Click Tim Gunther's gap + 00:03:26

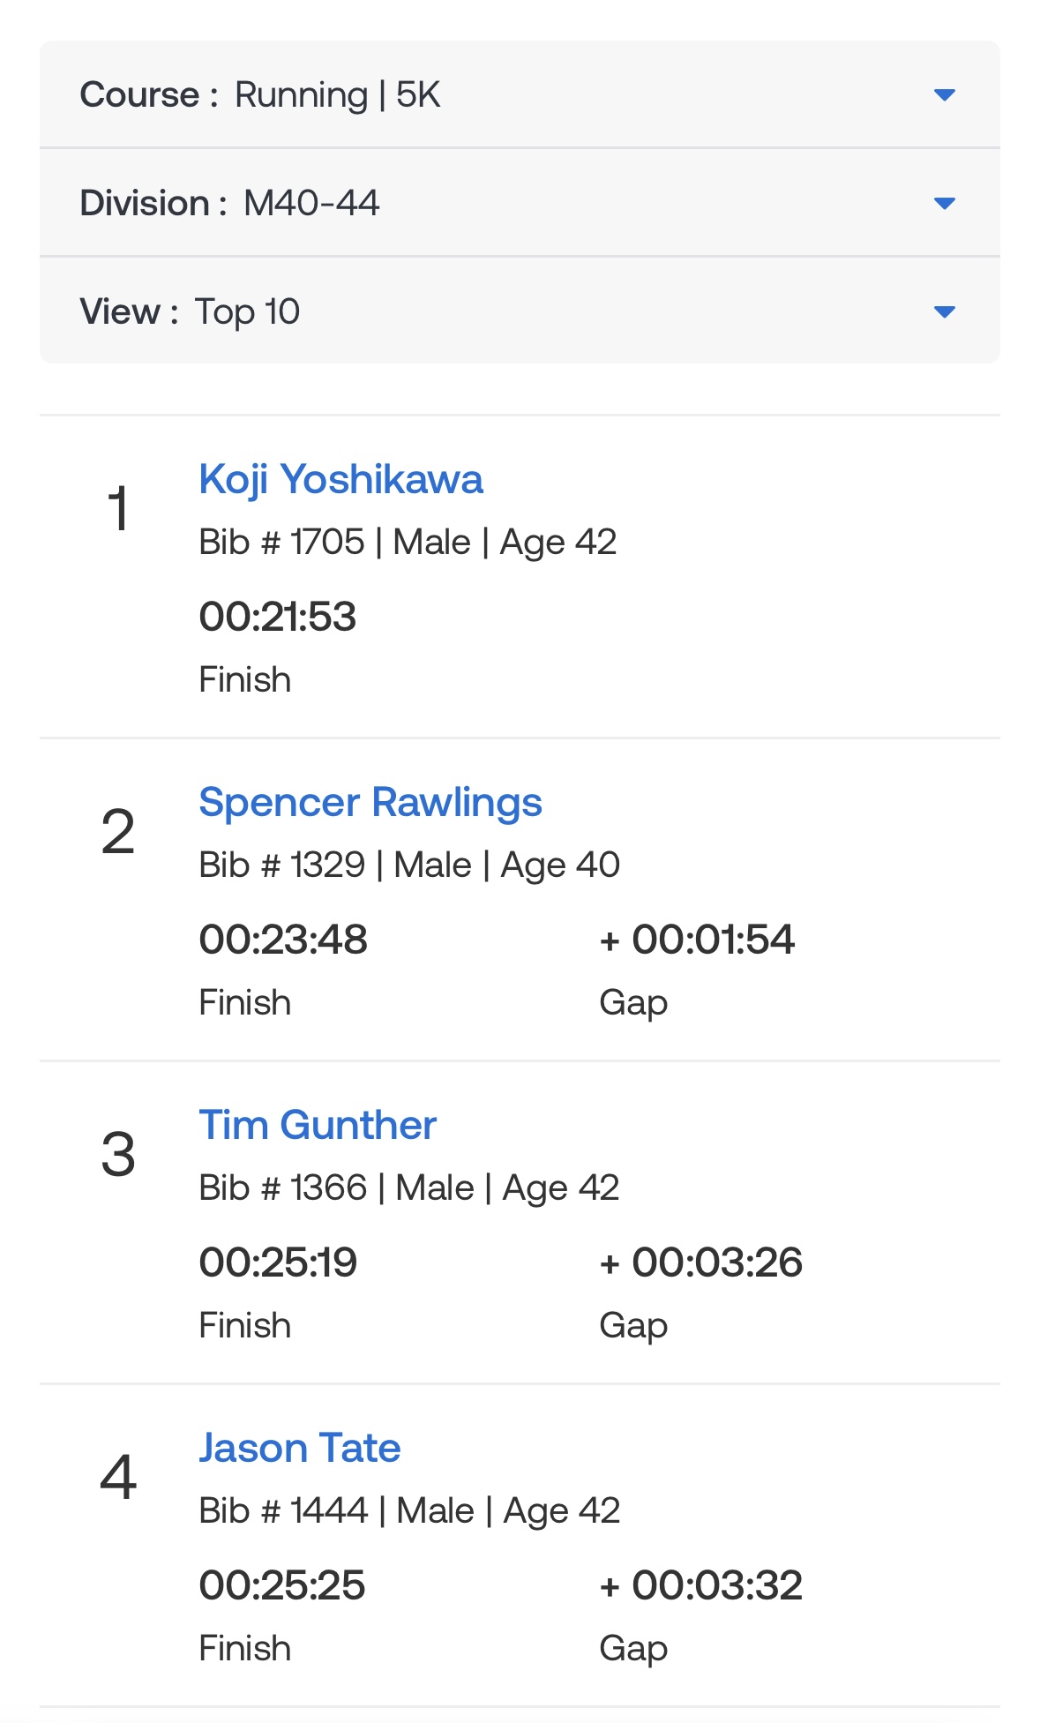pos(701,1262)
